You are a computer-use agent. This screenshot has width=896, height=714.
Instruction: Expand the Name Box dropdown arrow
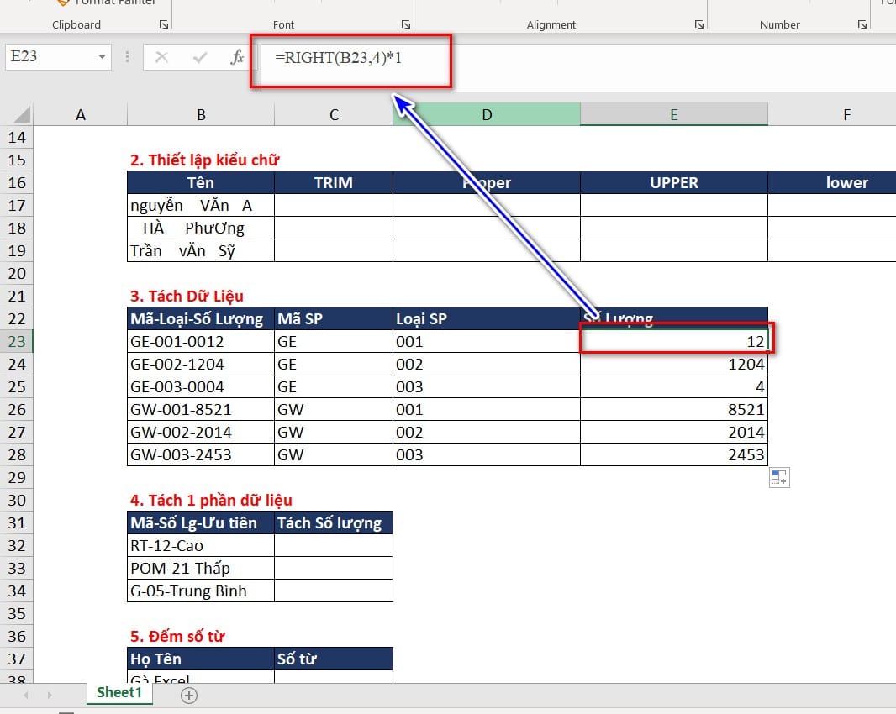102,57
